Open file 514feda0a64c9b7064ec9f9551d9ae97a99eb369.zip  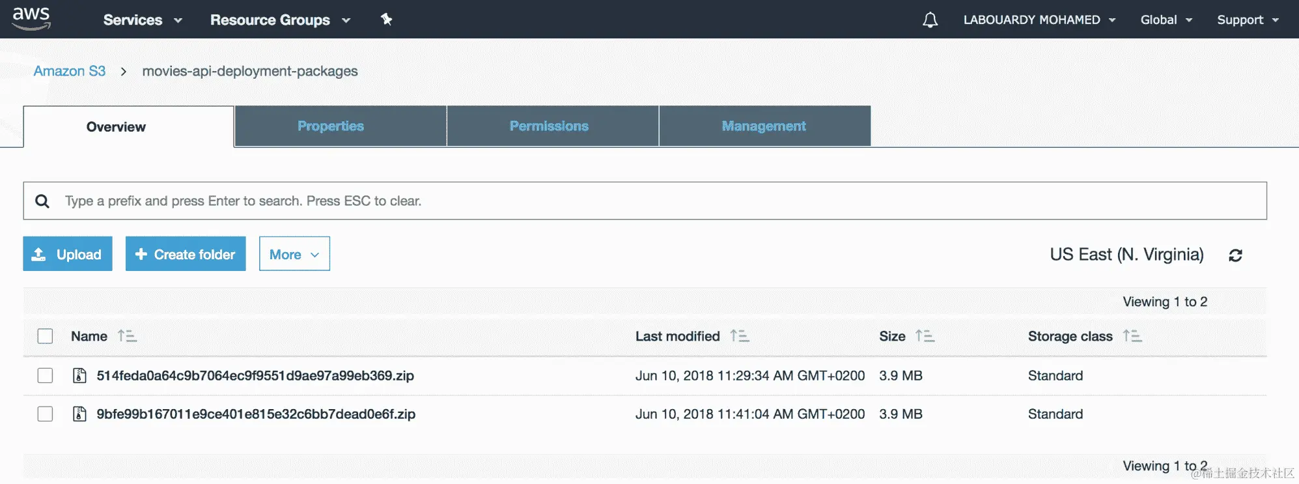coord(255,376)
